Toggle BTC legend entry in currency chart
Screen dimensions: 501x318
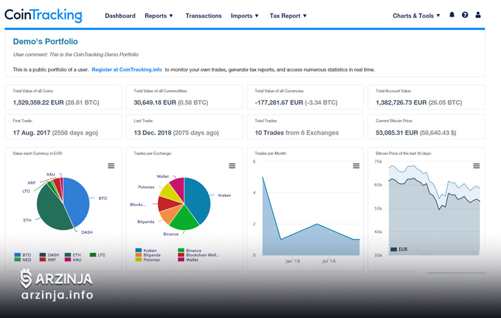coord(23,255)
